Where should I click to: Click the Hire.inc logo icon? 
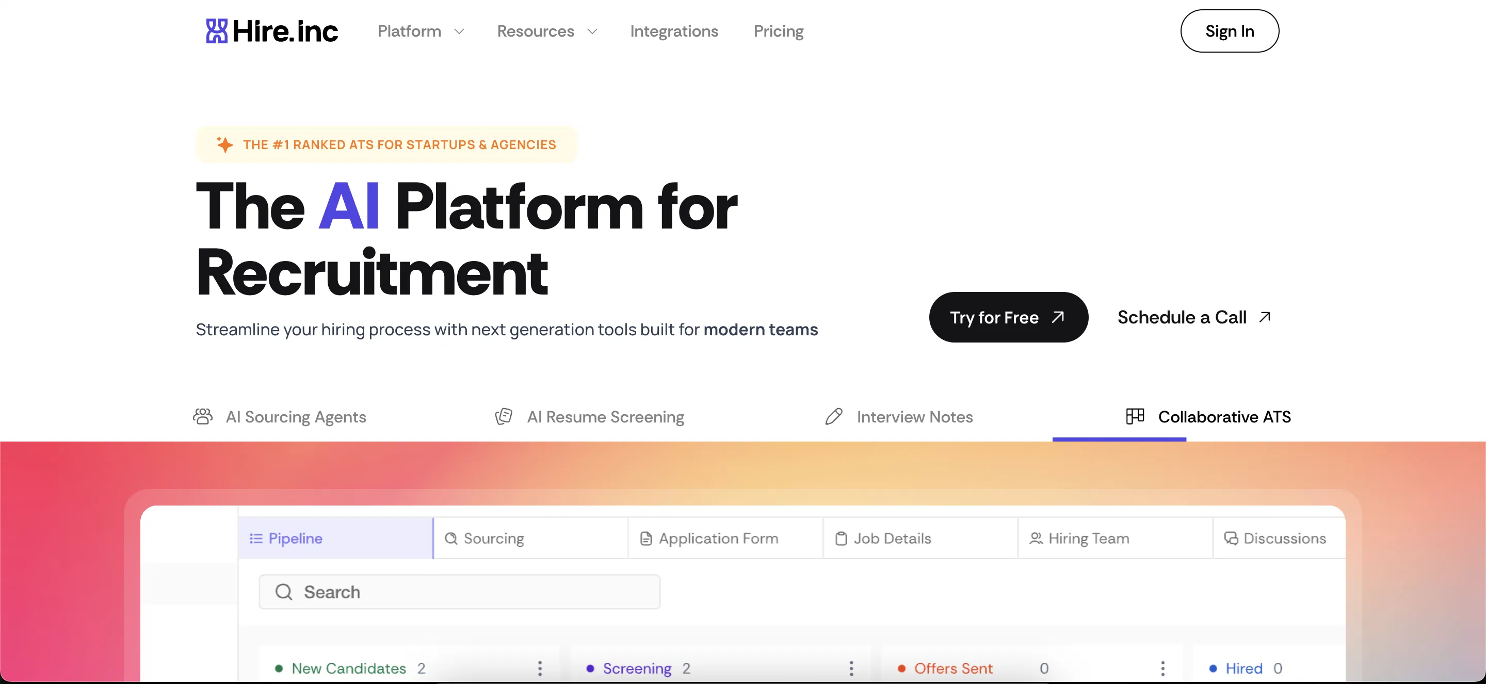(x=216, y=30)
